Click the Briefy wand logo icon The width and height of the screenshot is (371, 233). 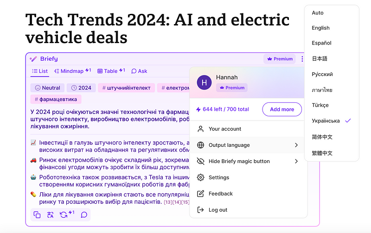click(x=33, y=59)
